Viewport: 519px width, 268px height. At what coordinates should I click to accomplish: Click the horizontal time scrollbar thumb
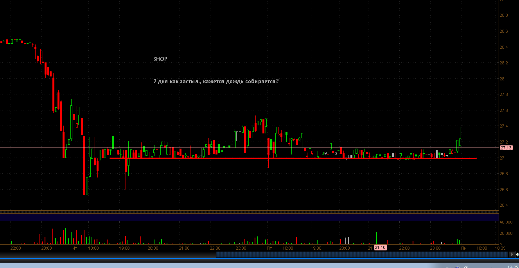click(363, 254)
